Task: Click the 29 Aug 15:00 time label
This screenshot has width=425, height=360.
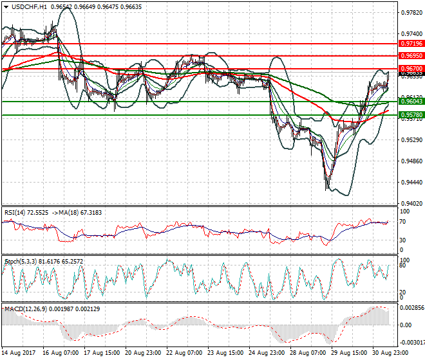Action: coord(349,353)
